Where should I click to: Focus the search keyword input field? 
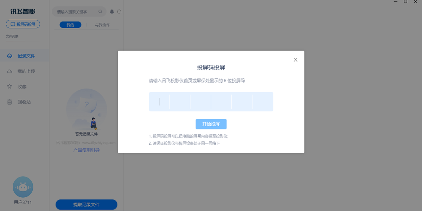[x=76, y=12]
